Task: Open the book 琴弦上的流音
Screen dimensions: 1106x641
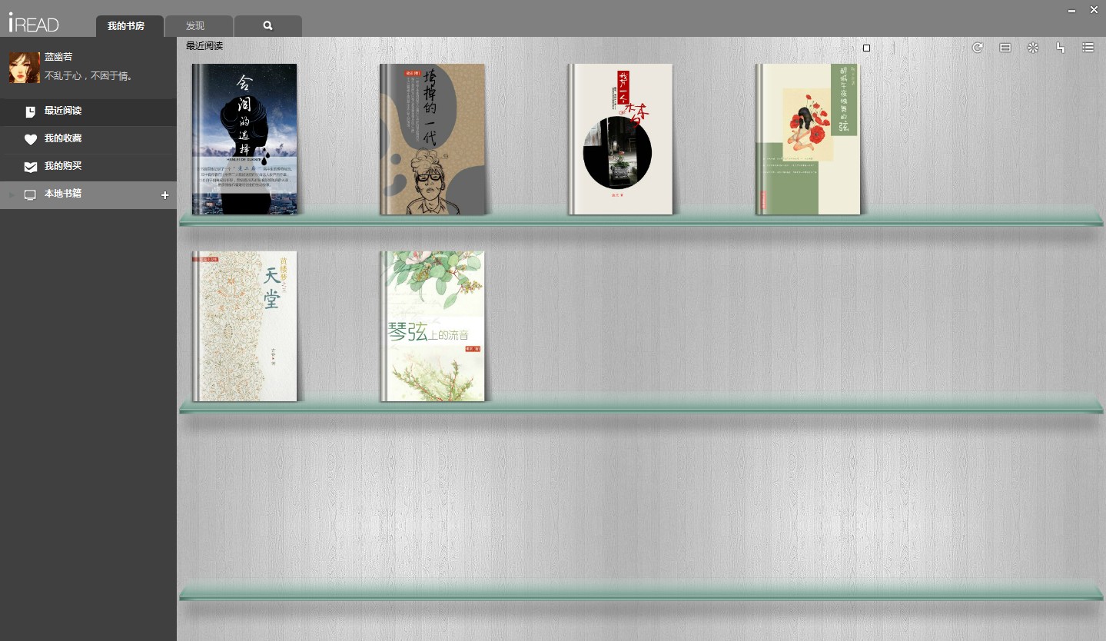Action: [432, 326]
